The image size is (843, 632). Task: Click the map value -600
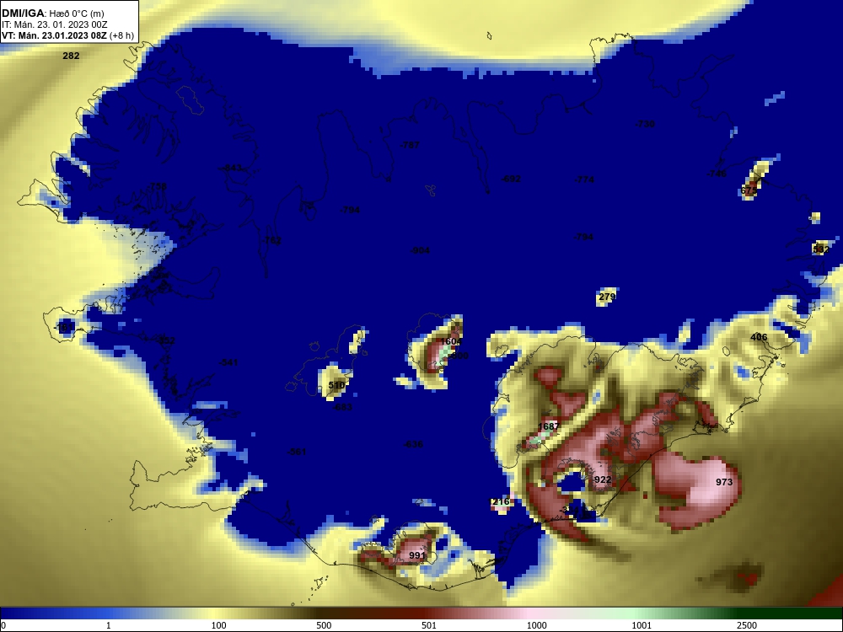(x=459, y=356)
